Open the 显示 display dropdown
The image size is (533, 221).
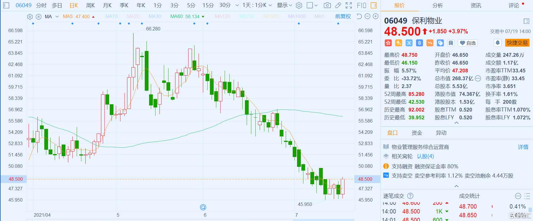[284, 5]
